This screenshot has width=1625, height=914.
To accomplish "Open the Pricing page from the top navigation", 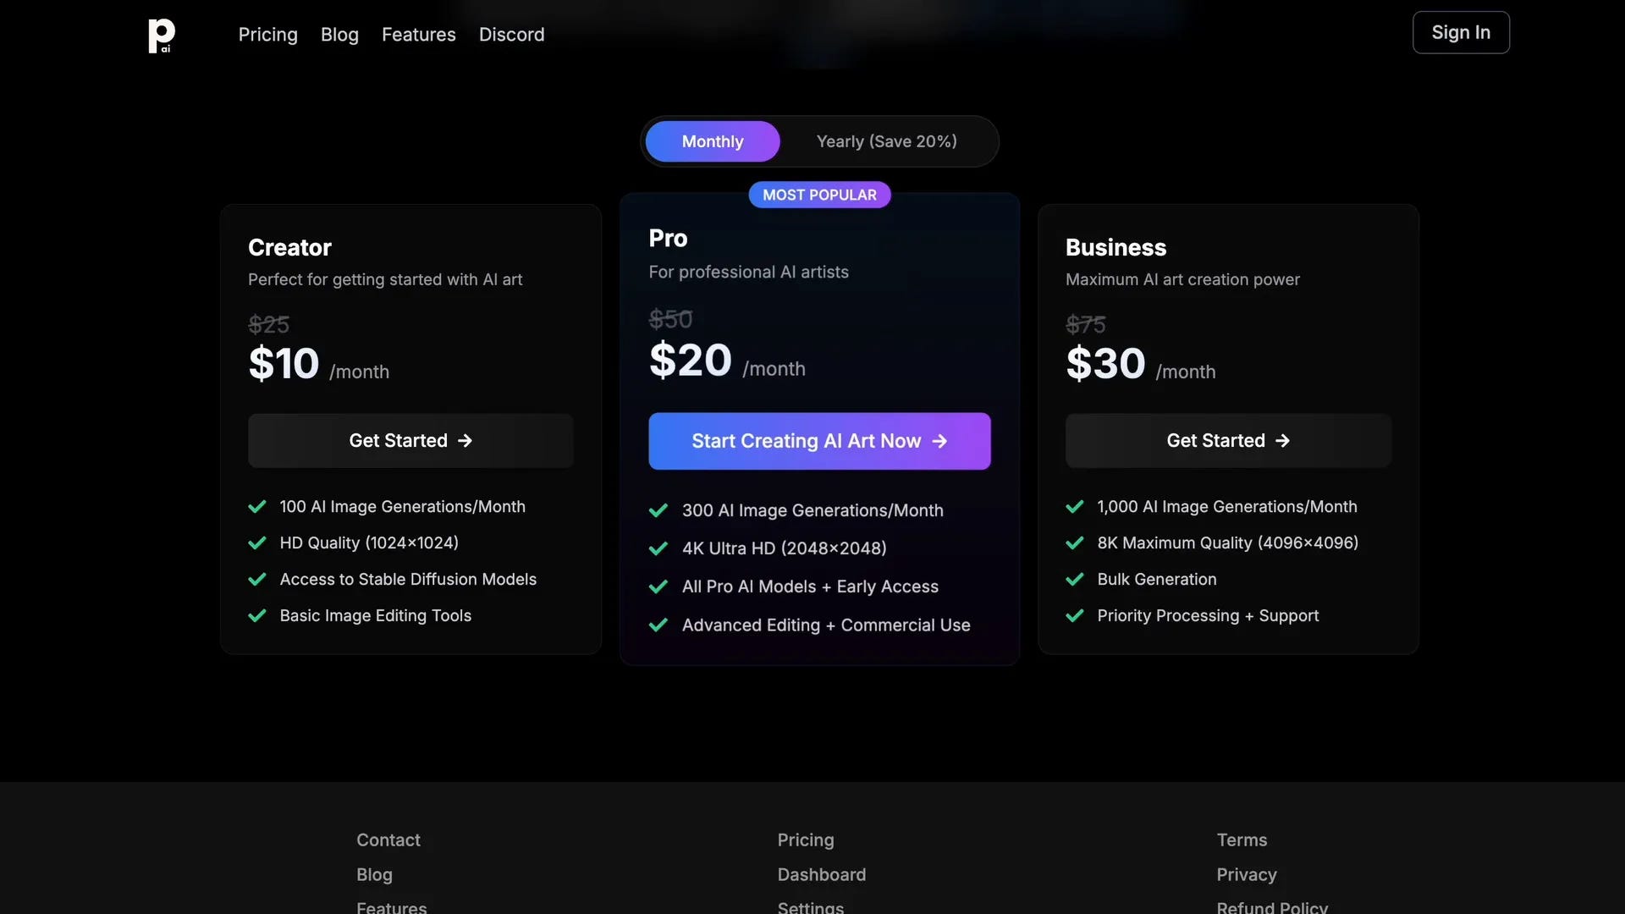I will tap(267, 35).
